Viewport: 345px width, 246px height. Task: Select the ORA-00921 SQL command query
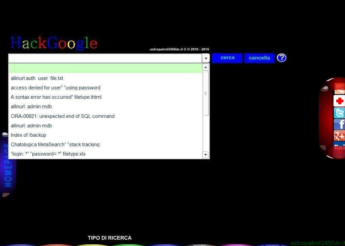105,116
